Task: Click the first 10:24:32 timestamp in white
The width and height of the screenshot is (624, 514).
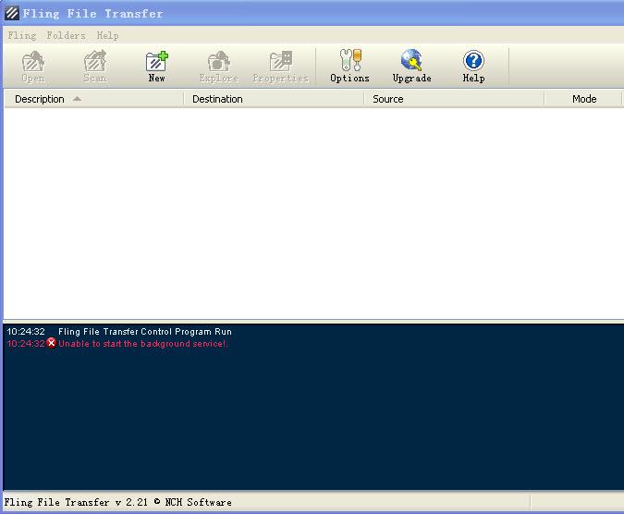Action: point(26,331)
